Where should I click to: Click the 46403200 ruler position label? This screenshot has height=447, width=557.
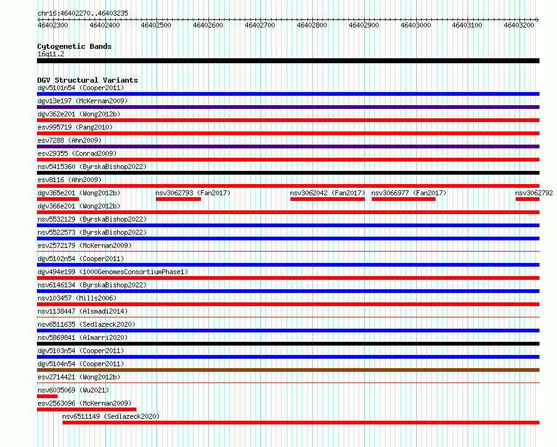519,25
